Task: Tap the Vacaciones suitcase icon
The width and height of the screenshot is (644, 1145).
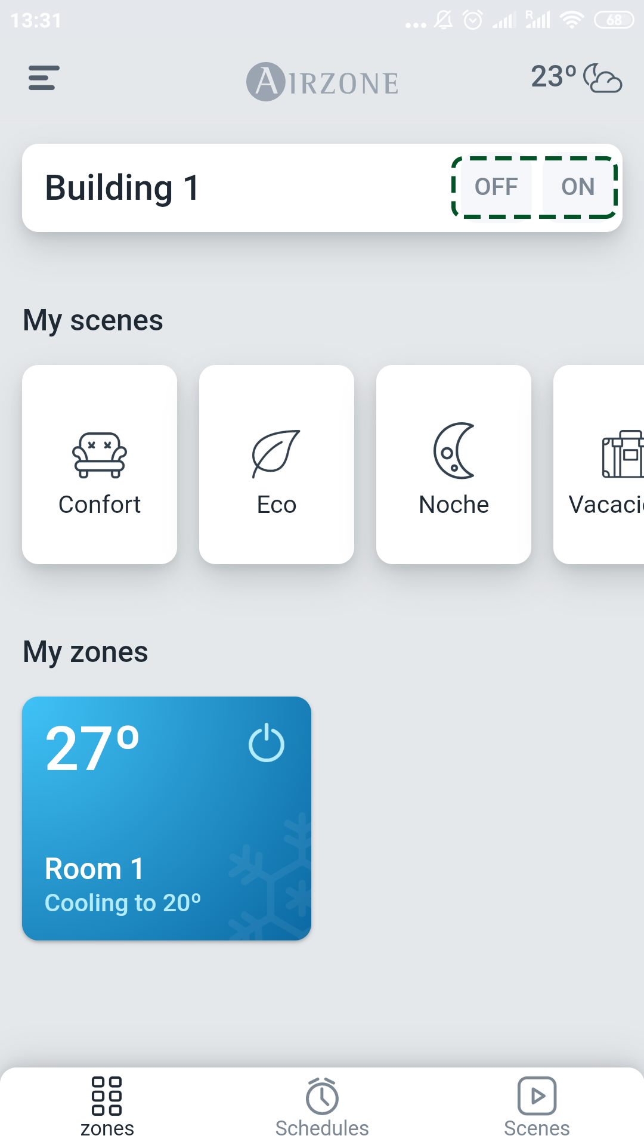Action: tap(623, 454)
